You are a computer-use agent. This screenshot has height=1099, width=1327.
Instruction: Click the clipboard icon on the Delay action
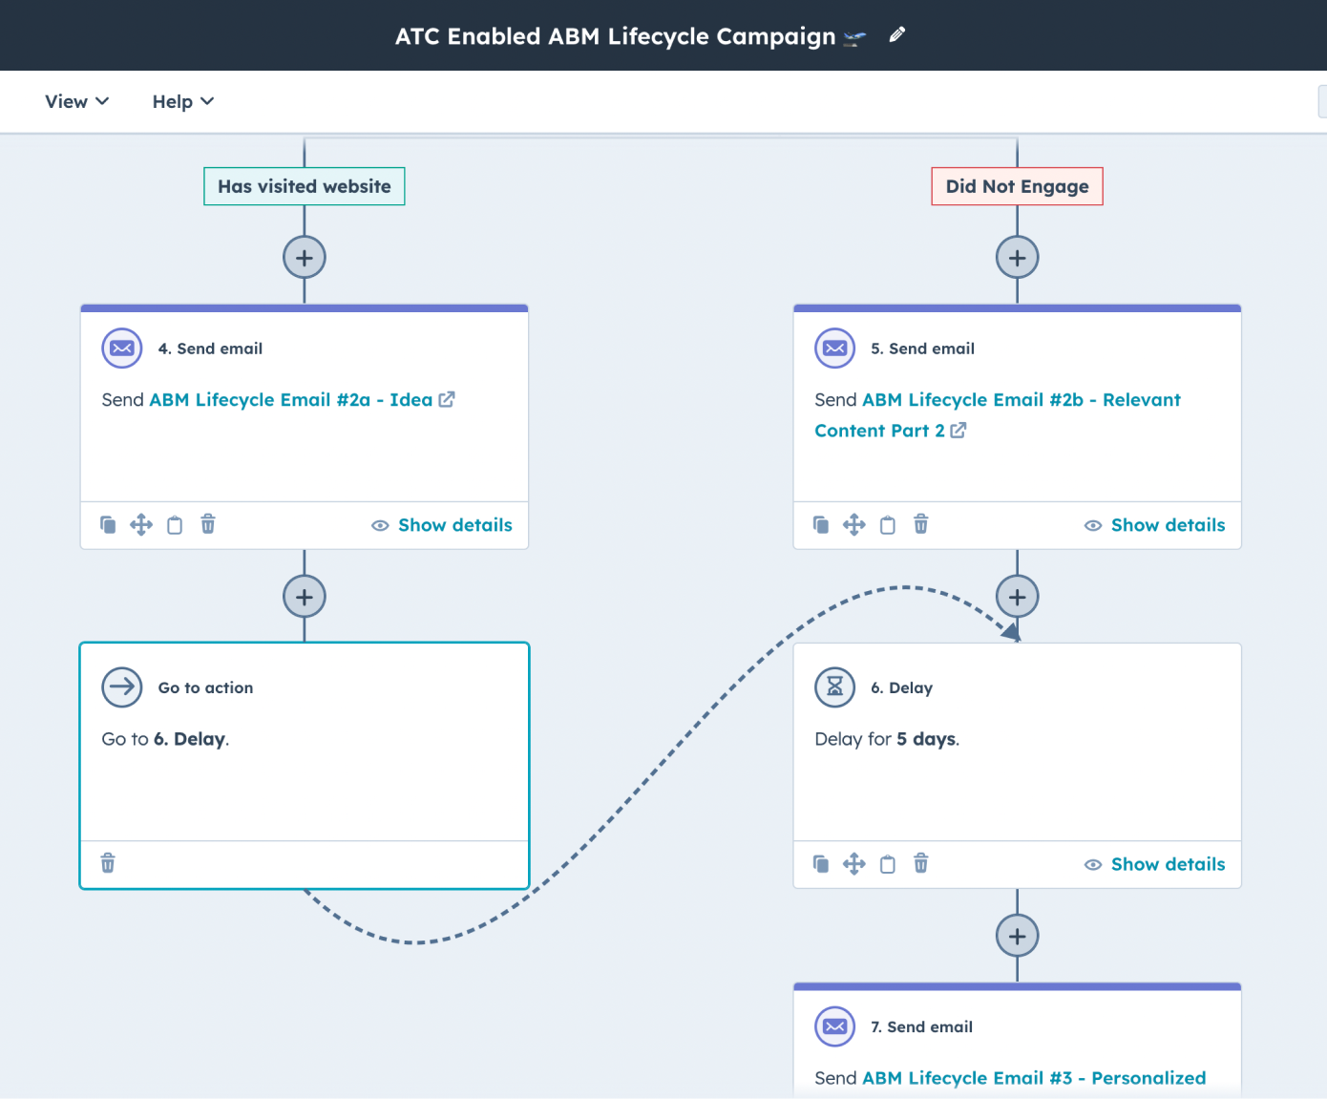coord(888,863)
